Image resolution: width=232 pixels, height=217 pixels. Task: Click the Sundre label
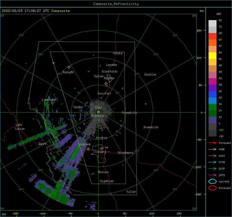pos(78,107)
